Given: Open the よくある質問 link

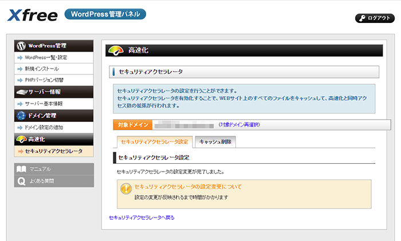Looking at the screenshot, I should pos(54,181).
